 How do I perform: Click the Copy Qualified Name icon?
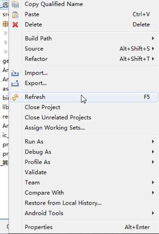15,4
